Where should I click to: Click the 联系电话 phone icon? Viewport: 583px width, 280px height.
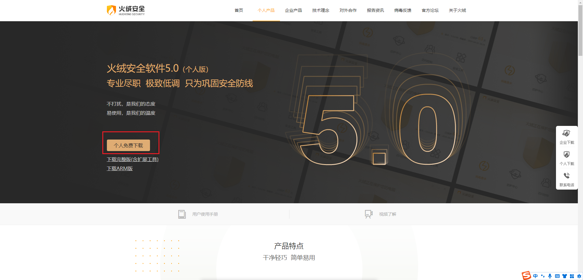tap(566, 176)
